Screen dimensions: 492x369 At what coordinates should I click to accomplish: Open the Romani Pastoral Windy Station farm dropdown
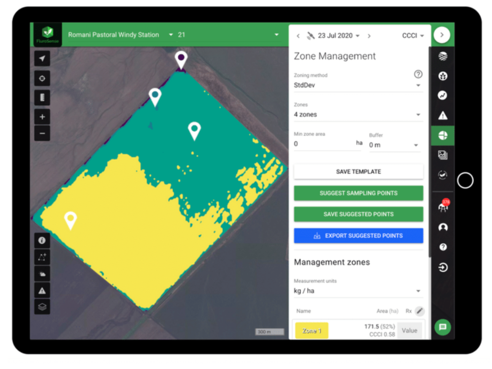click(x=121, y=35)
